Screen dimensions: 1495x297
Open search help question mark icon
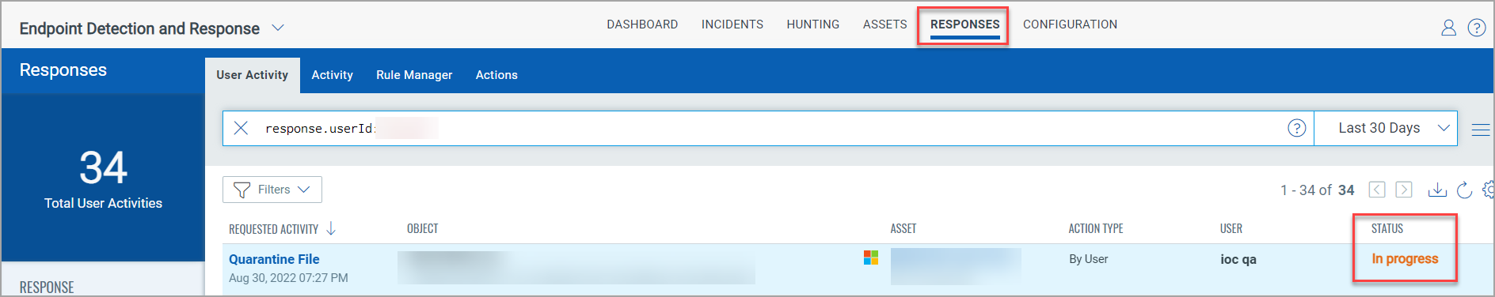coord(1296,128)
